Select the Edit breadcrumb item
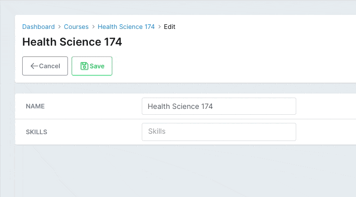 pos(169,27)
